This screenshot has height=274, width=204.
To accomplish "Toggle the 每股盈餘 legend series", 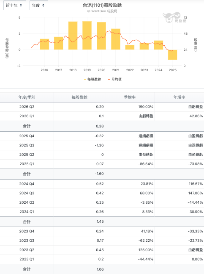I will click(92, 79).
